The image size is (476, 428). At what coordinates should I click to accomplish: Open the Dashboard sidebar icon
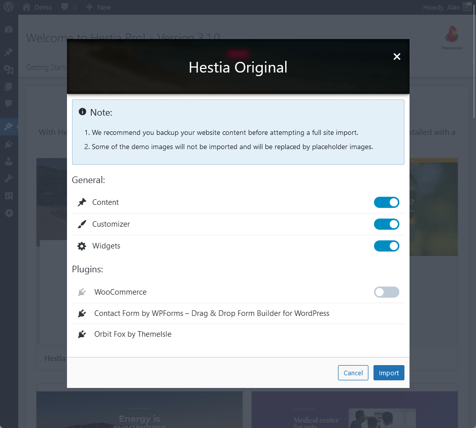point(9,29)
